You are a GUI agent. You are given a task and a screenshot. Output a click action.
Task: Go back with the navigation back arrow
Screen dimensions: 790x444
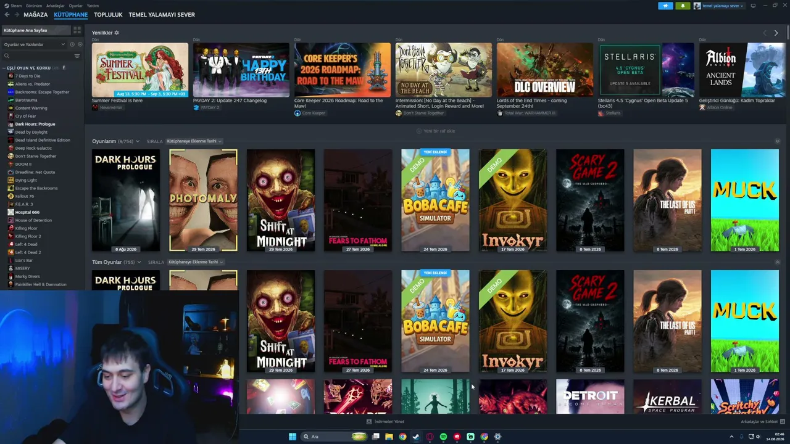tap(7, 15)
